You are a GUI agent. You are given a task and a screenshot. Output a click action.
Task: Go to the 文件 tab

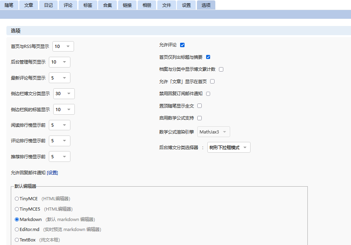coord(166,5)
